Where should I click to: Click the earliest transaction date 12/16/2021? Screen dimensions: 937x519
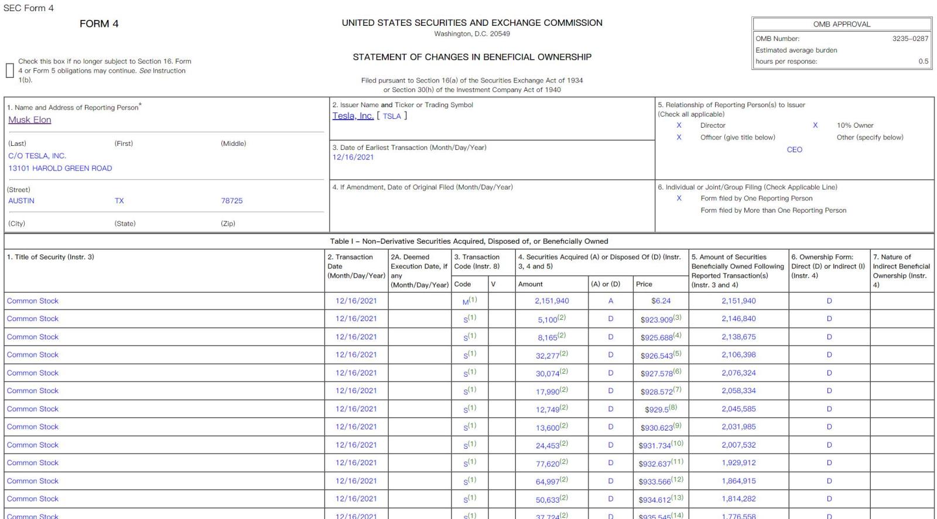tap(353, 157)
